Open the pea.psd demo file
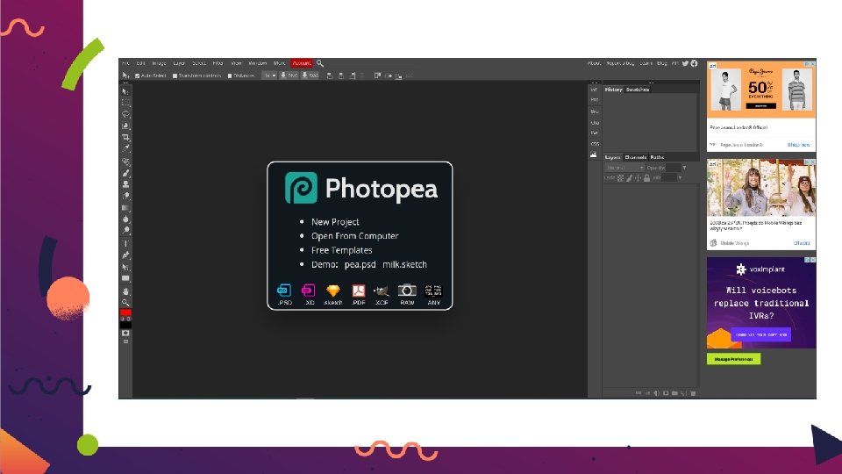Viewport: 842px width, 474px height. coord(360,264)
